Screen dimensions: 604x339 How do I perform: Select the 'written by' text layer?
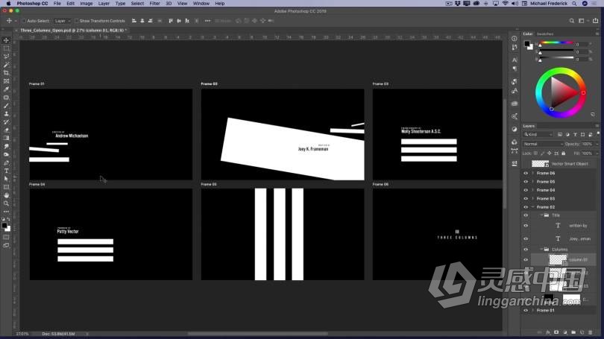pyautogui.click(x=578, y=225)
